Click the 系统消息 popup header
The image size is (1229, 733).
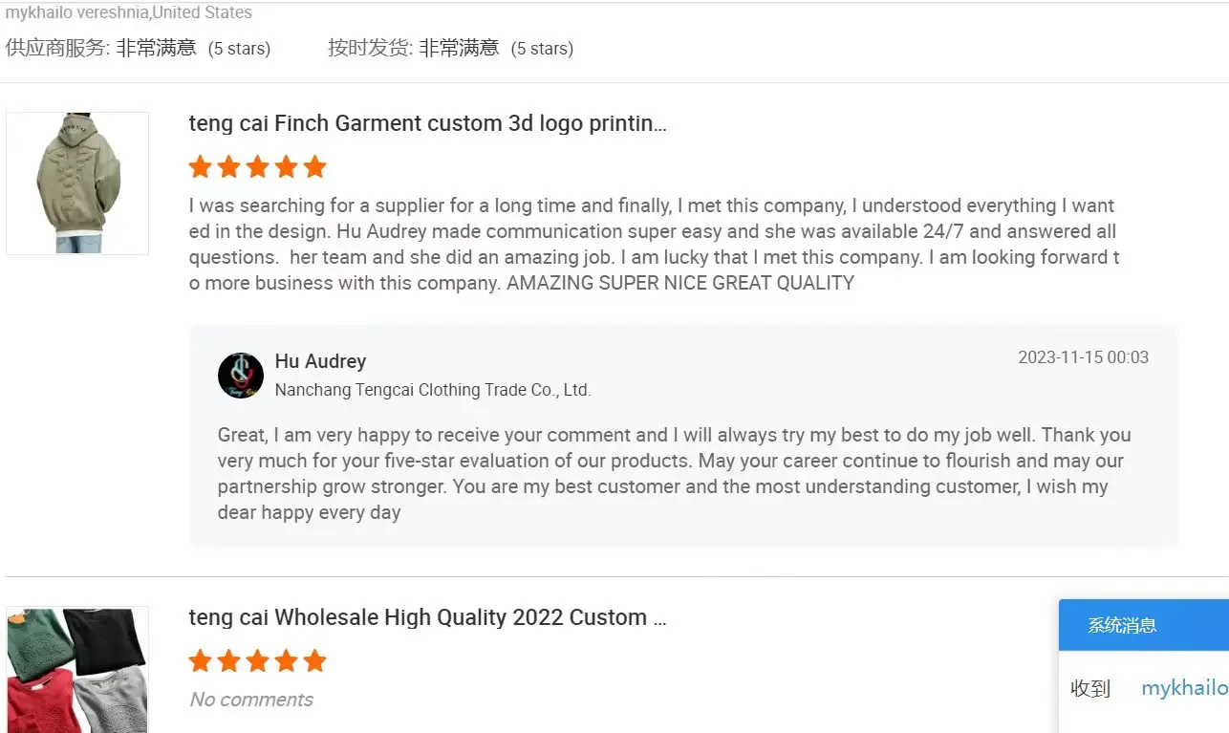click(x=1123, y=626)
